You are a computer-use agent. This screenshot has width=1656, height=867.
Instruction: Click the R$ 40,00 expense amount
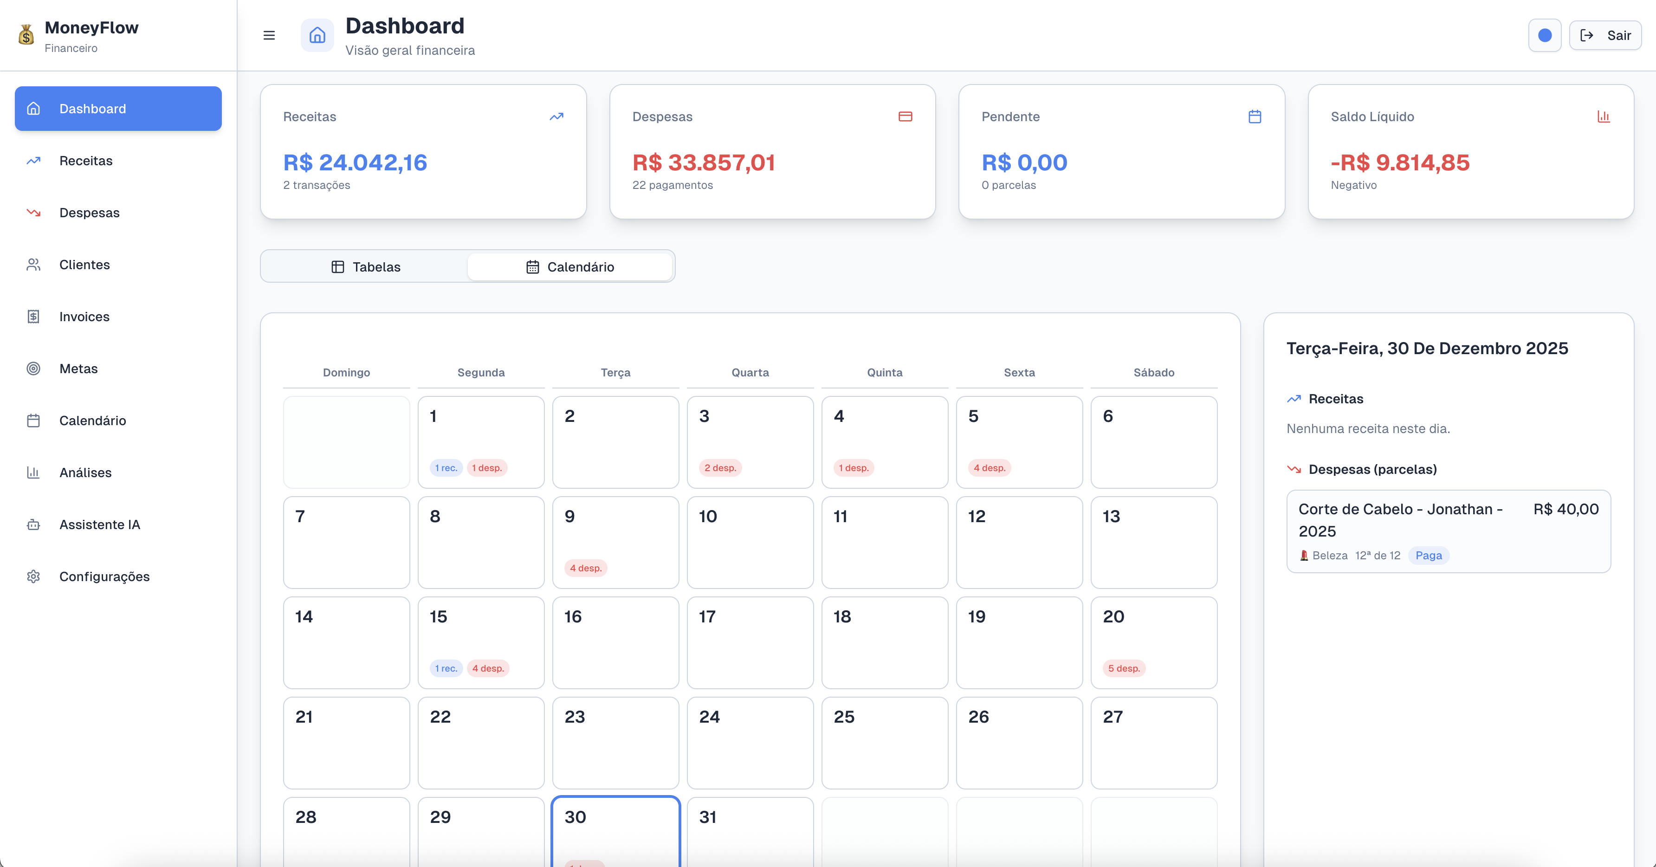pos(1566,509)
